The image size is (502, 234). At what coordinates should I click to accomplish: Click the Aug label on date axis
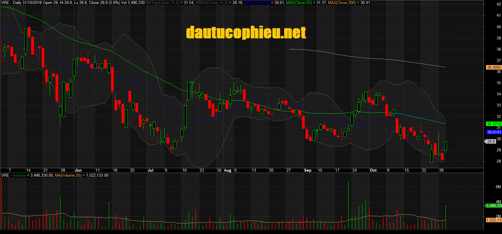click(x=228, y=170)
